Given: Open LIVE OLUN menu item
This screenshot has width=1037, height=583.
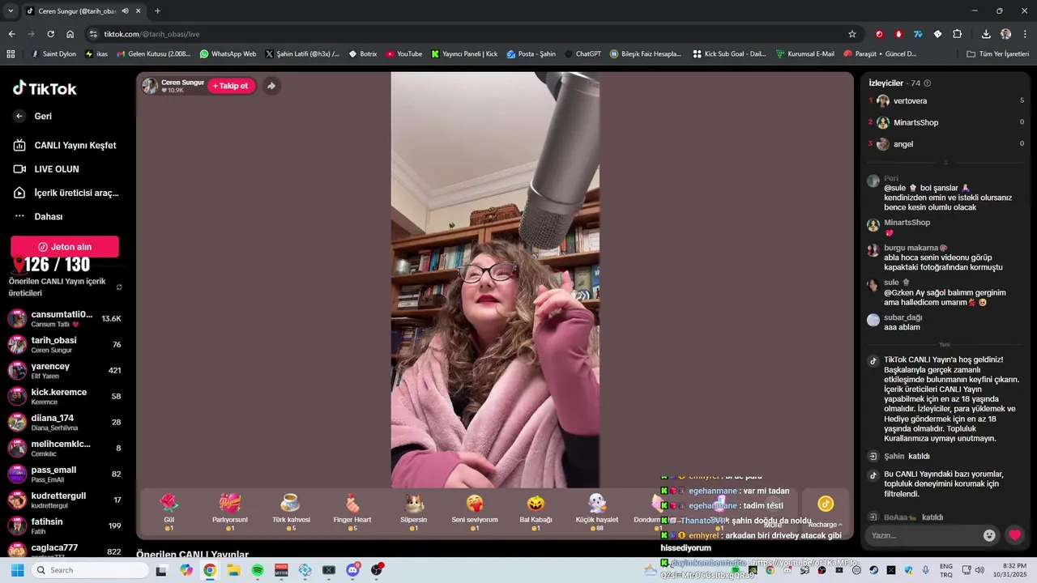Looking at the screenshot, I should (47, 169).
